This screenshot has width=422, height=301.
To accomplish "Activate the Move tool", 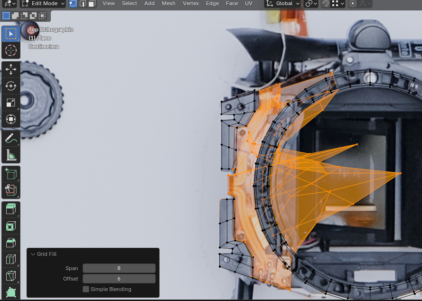I will pyautogui.click(x=10, y=69).
